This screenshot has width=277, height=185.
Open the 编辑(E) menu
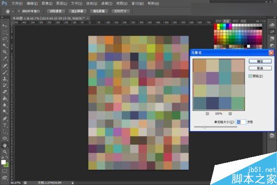pyautogui.click(x=32, y=3)
